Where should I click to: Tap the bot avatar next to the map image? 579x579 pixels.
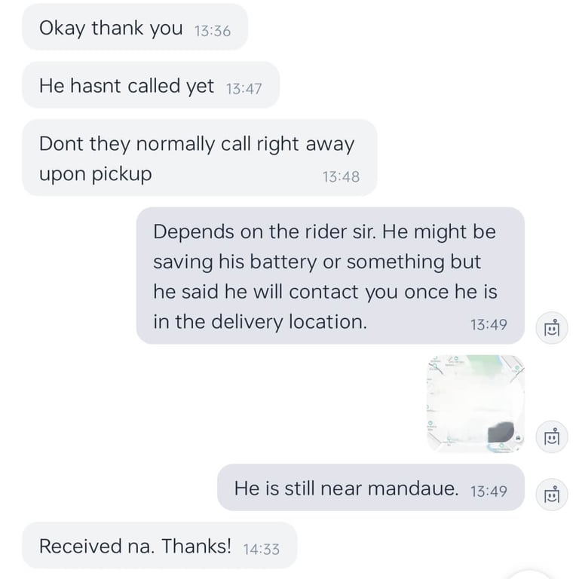click(552, 437)
